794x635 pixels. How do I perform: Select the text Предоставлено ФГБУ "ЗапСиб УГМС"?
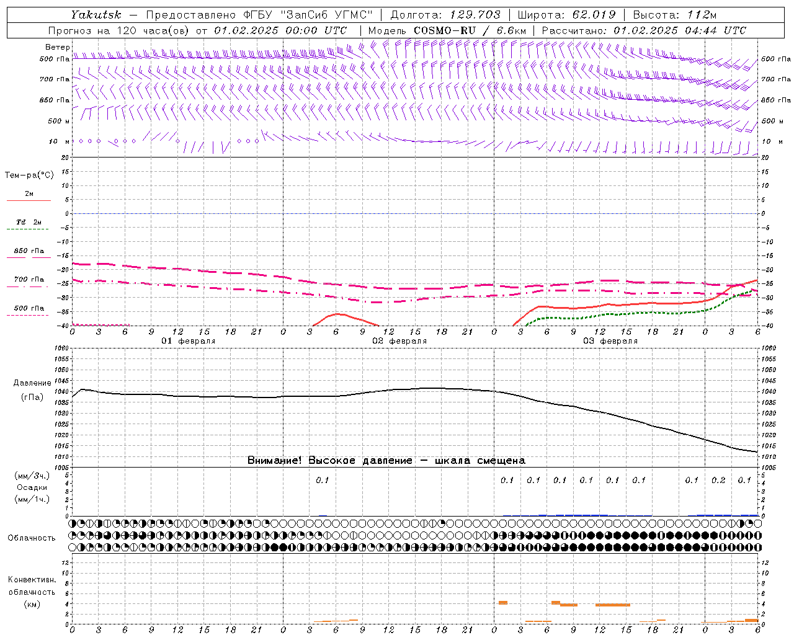(x=259, y=15)
